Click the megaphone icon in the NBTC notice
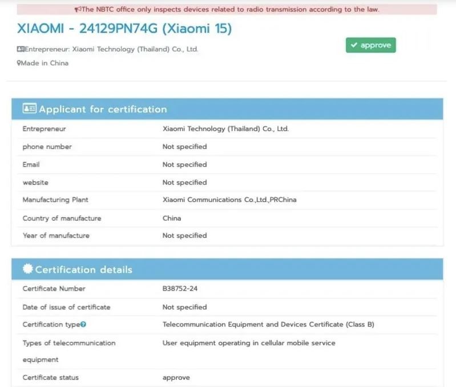Screen dimensions: 456x387 (78, 10)
